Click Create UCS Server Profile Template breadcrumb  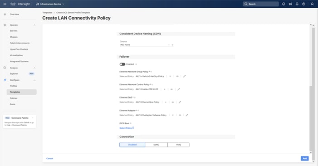tap(73, 13)
